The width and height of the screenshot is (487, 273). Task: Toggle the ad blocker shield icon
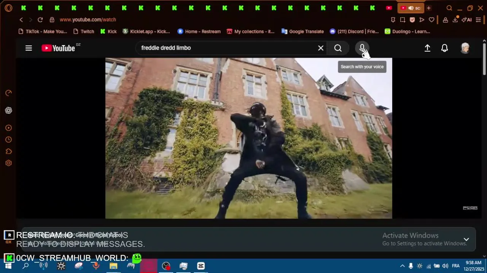pos(412,20)
